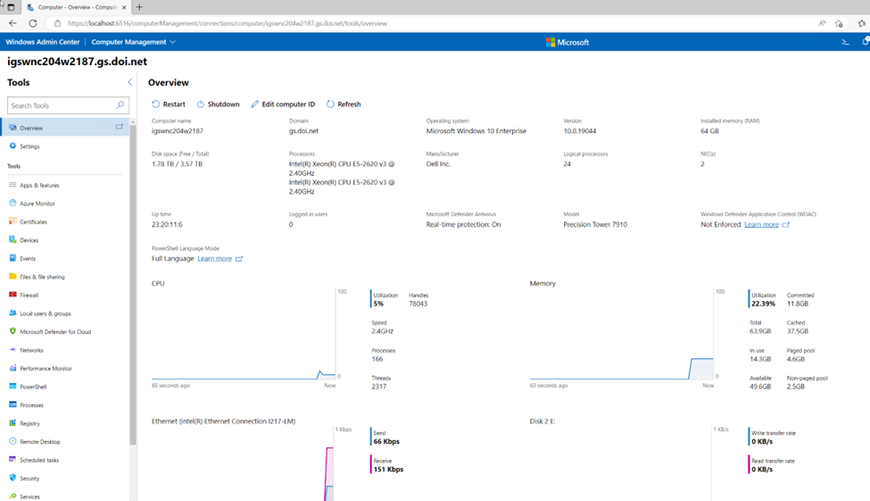Screen dimensions: 870x501
Task: Click the Restart icon button
Action: (x=156, y=104)
